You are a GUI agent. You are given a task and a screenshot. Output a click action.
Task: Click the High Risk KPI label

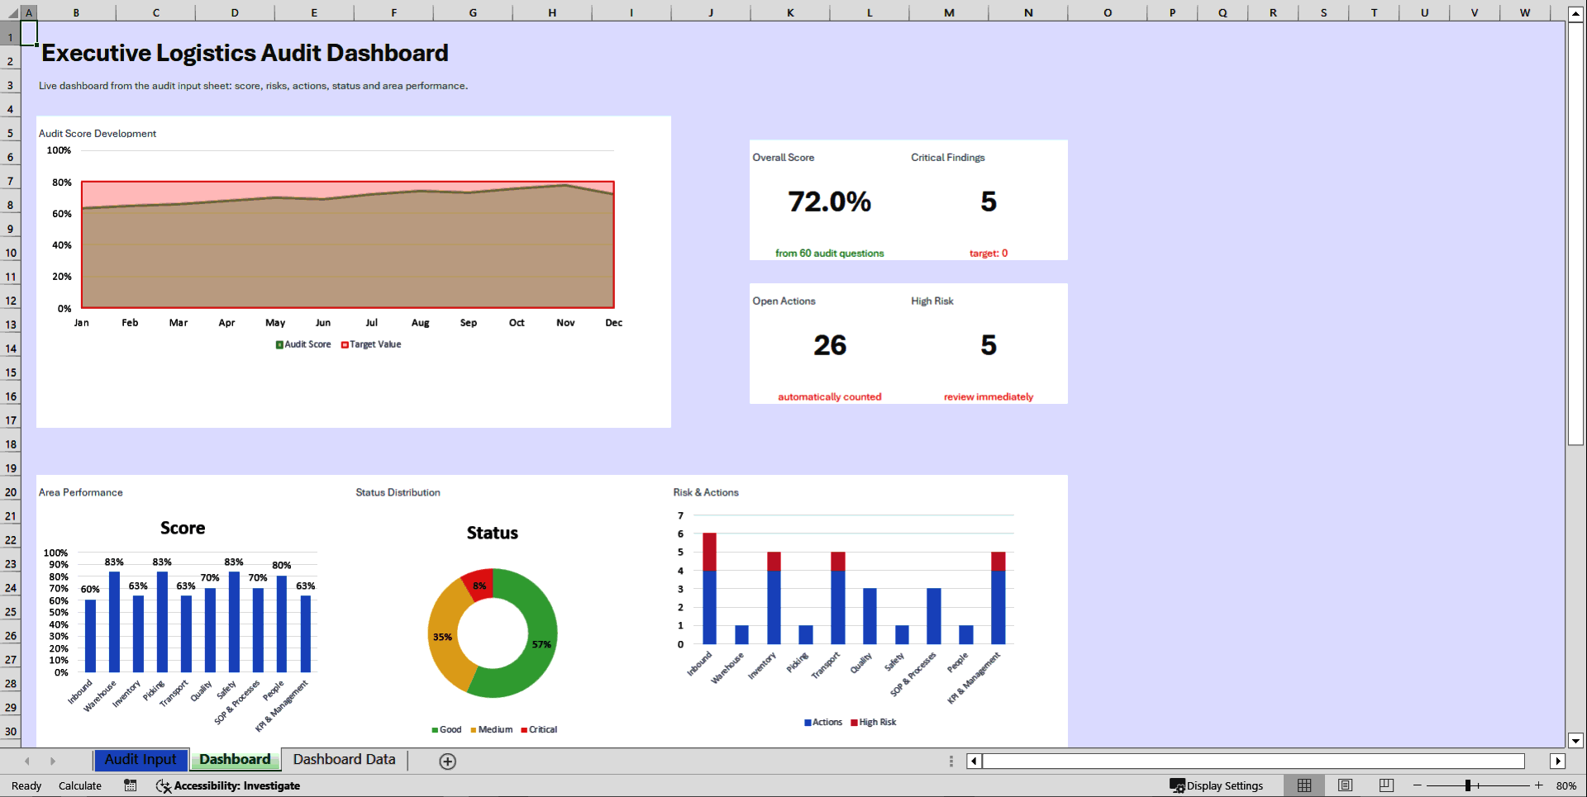[932, 301]
